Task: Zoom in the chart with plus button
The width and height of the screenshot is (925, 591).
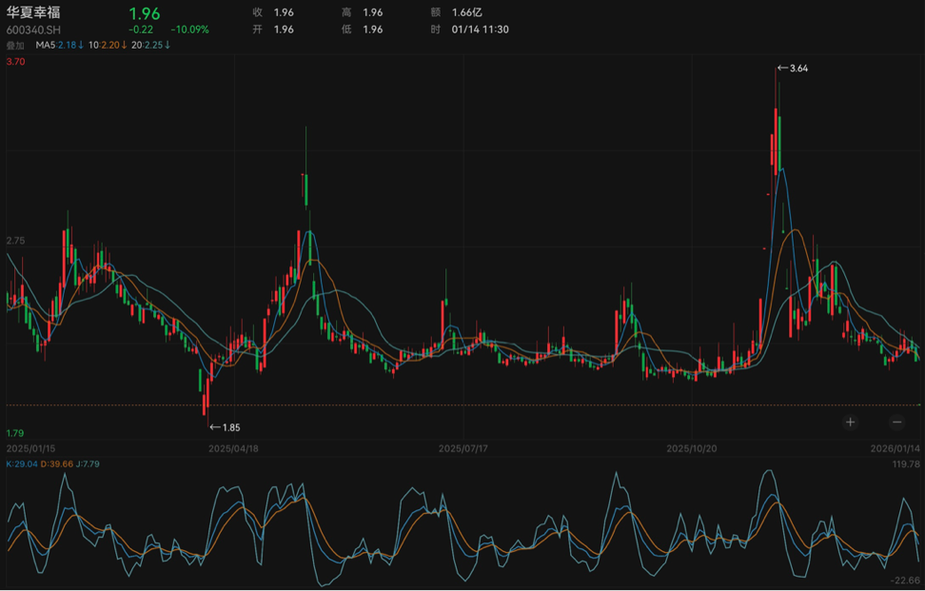Action: click(x=850, y=423)
